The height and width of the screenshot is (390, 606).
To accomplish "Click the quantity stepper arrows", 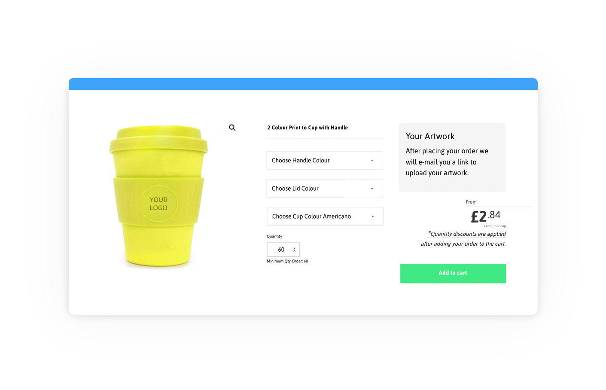I will [x=295, y=250].
